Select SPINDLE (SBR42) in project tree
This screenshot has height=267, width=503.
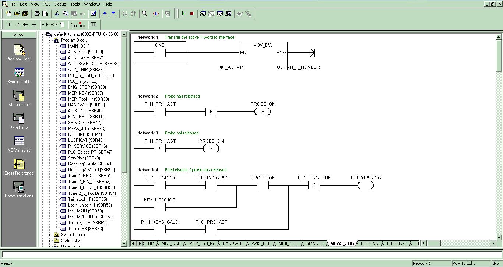point(84,123)
